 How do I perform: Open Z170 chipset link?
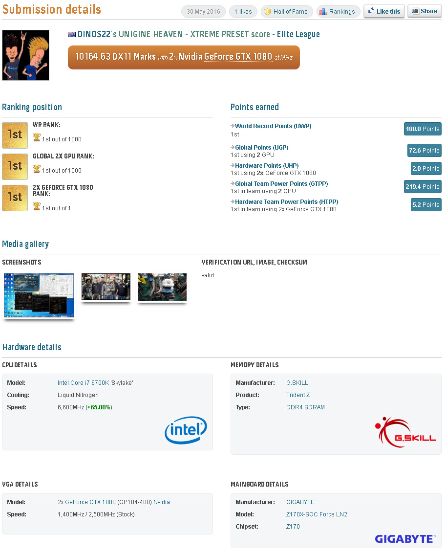(x=293, y=527)
